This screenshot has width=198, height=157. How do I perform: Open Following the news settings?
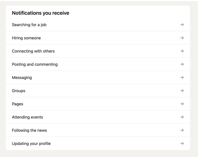pyautogui.click(x=29, y=130)
